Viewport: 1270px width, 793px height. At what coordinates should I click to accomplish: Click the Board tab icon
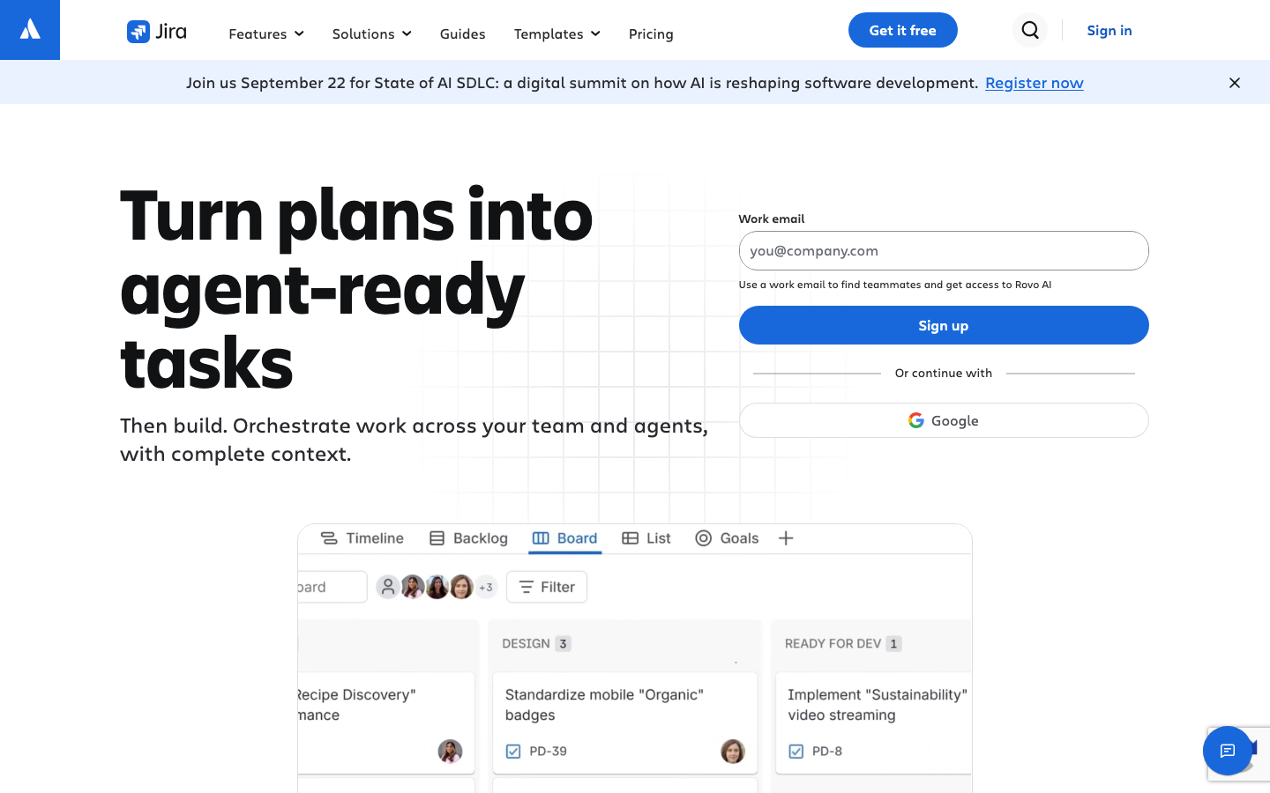(x=541, y=538)
